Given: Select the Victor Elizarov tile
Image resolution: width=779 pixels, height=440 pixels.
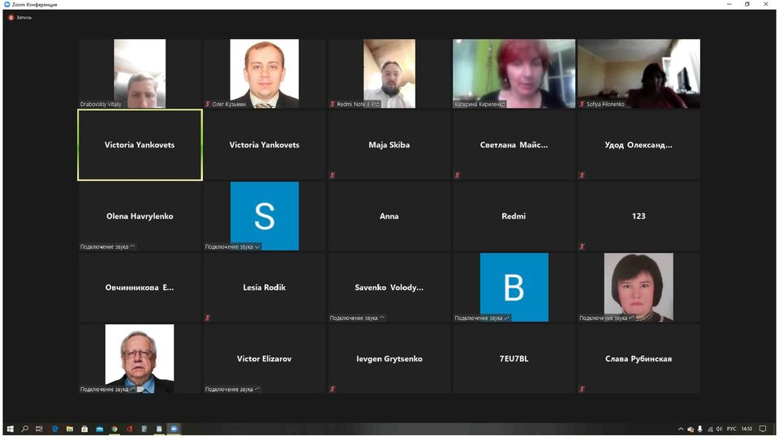Looking at the screenshot, I should (265, 359).
